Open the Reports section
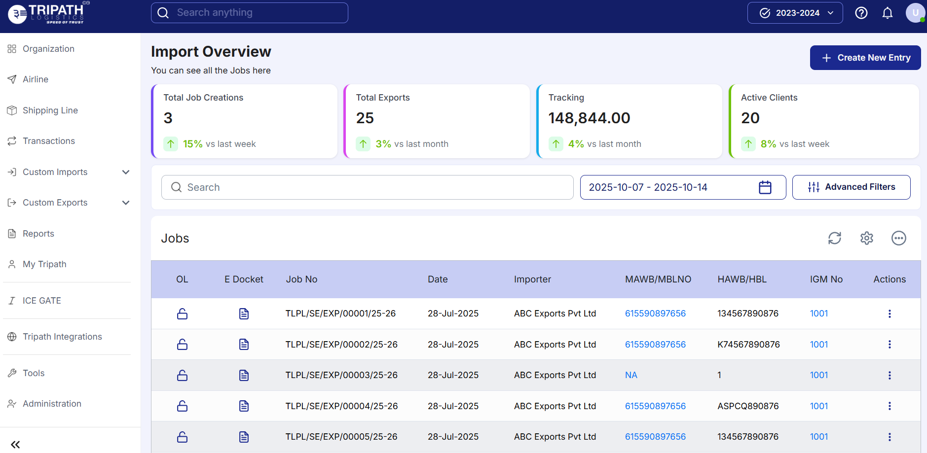 click(x=38, y=233)
